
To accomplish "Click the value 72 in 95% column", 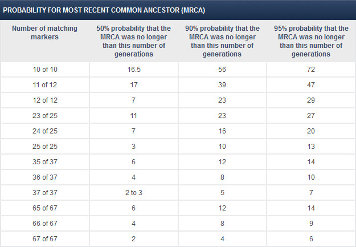I will point(311,70).
